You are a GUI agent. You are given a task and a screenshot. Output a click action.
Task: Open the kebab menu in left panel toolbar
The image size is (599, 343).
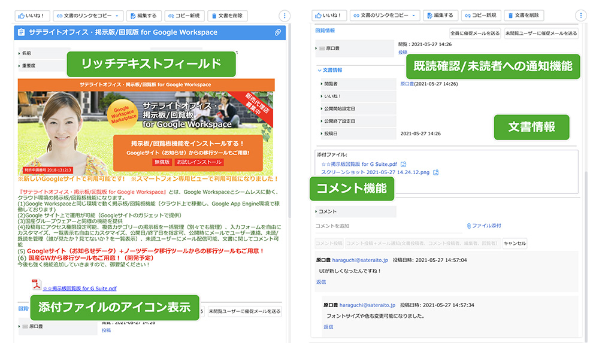[x=284, y=16]
